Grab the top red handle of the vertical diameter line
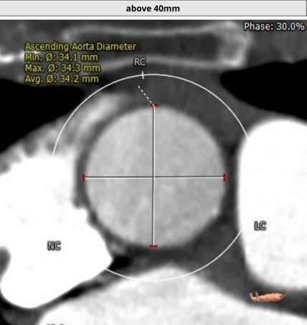307x325 pixels. [x=154, y=105]
